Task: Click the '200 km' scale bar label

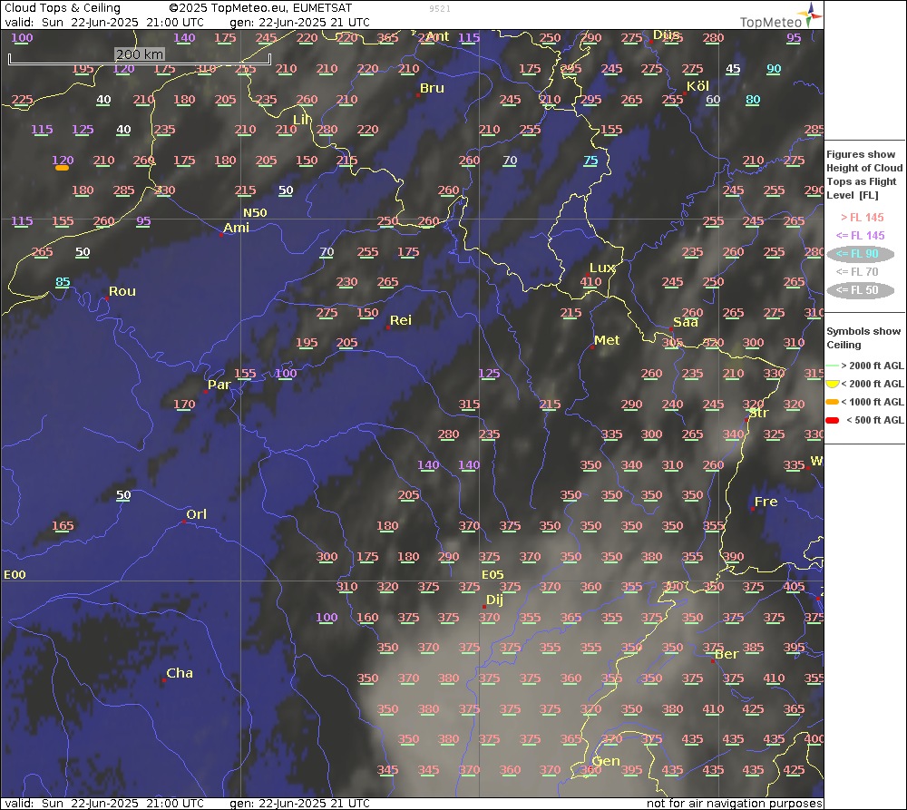Action: point(140,54)
